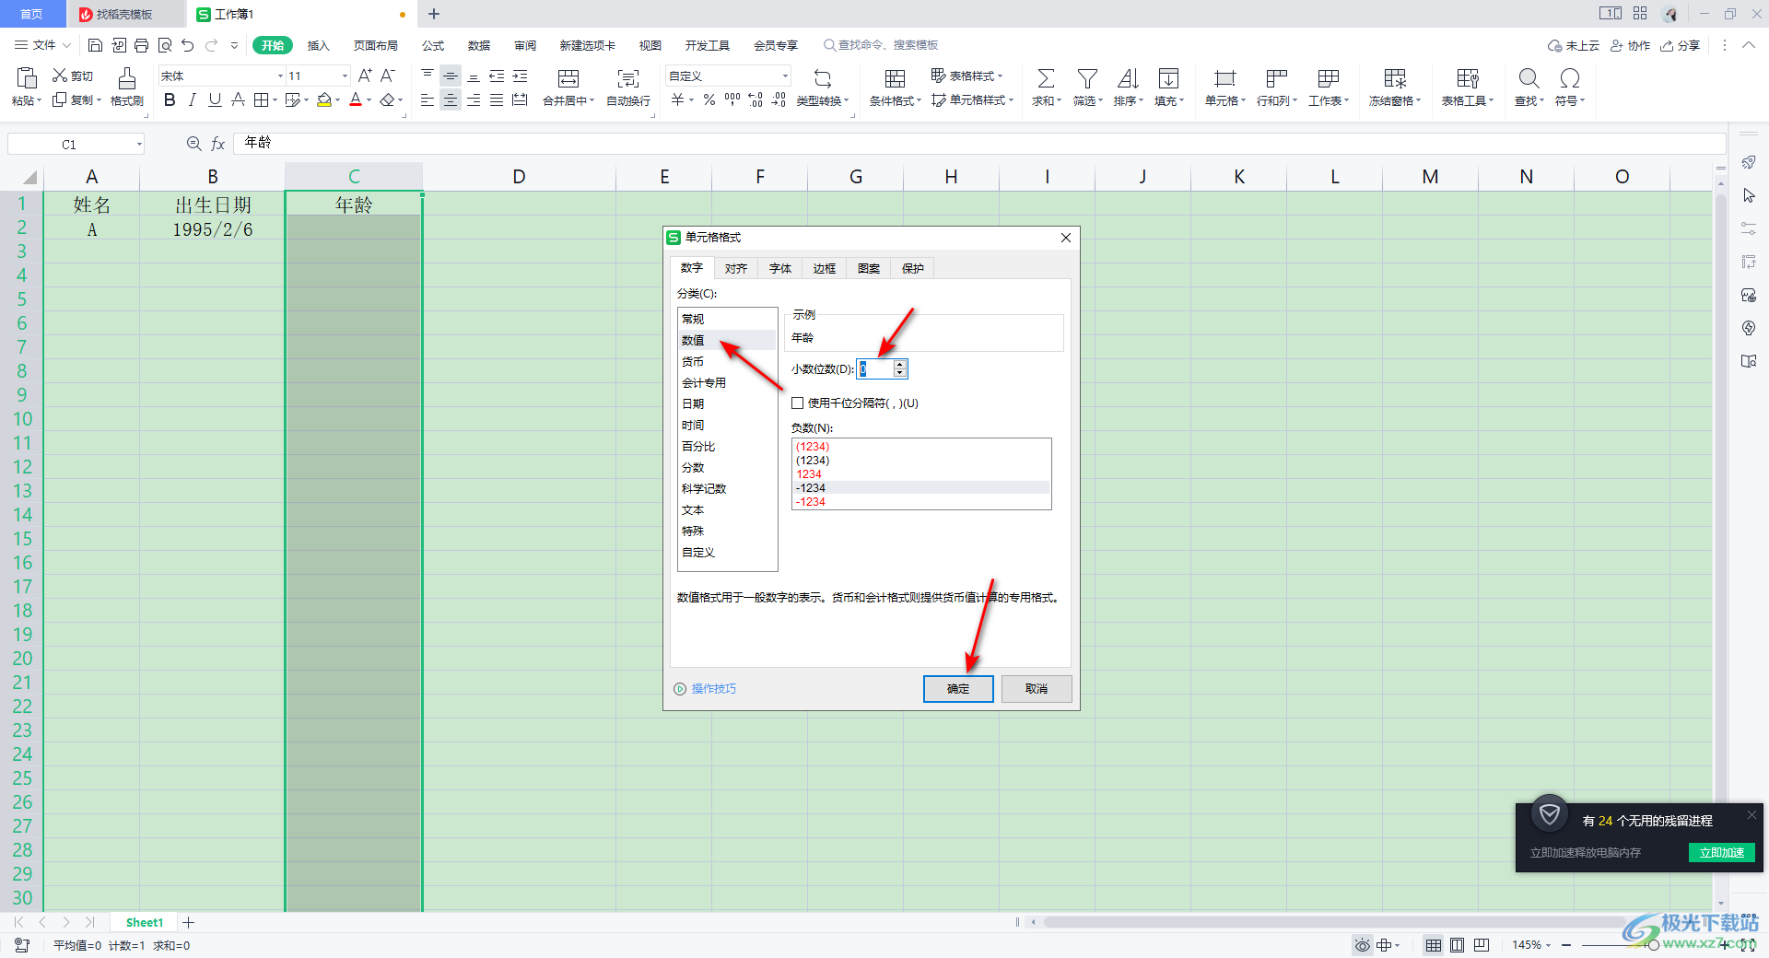Click the Paste icon in the ribbon
The width and height of the screenshot is (1769, 958).
(x=27, y=78)
